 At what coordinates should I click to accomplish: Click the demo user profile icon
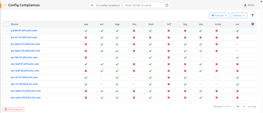click(x=245, y=5)
